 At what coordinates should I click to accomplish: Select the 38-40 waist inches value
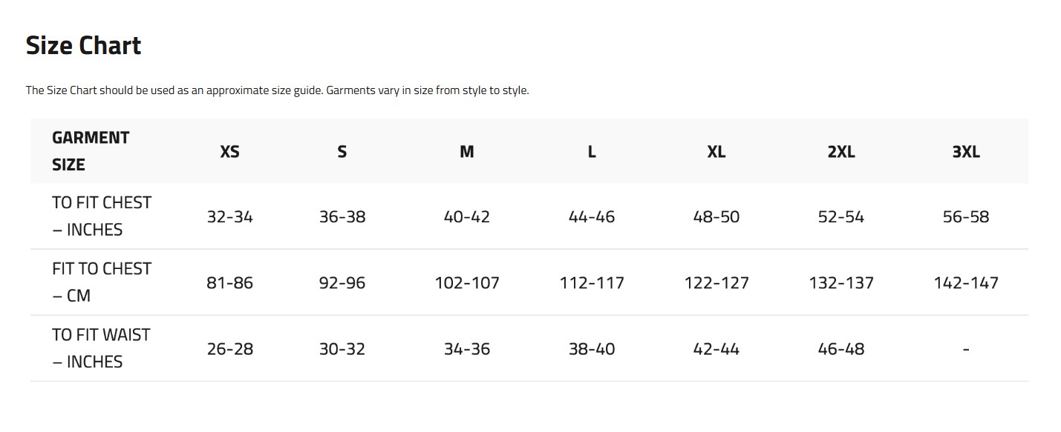pos(592,349)
